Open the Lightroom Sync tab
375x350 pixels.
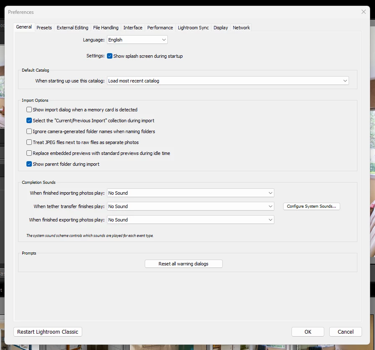pyautogui.click(x=193, y=28)
